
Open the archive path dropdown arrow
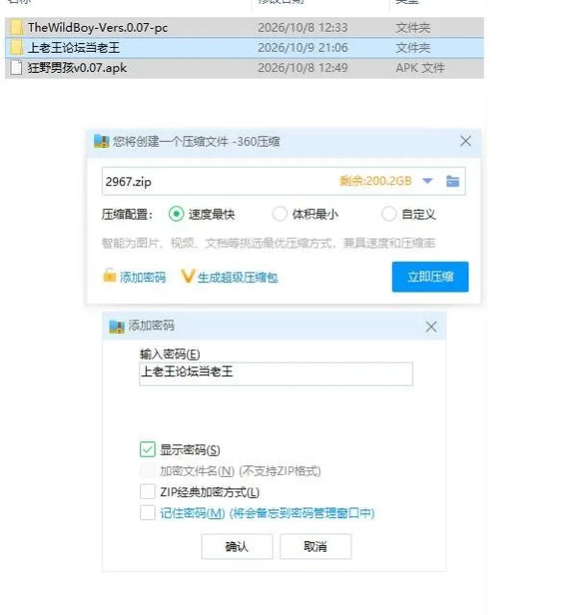(427, 181)
